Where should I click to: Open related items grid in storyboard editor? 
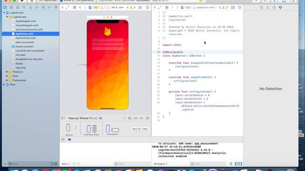coord(74,8)
